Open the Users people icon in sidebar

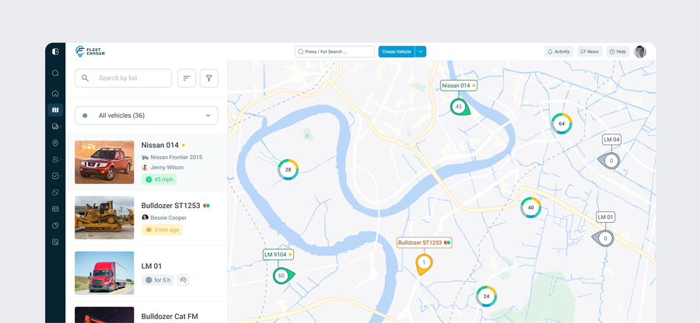pos(55,159)
